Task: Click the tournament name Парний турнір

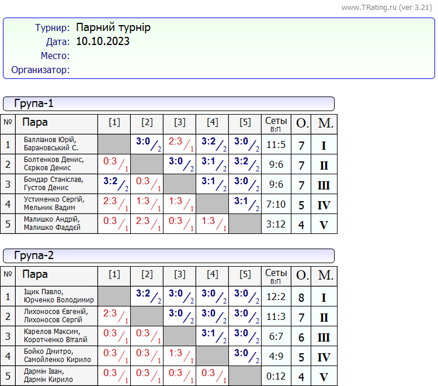Action: pos(113,27)
